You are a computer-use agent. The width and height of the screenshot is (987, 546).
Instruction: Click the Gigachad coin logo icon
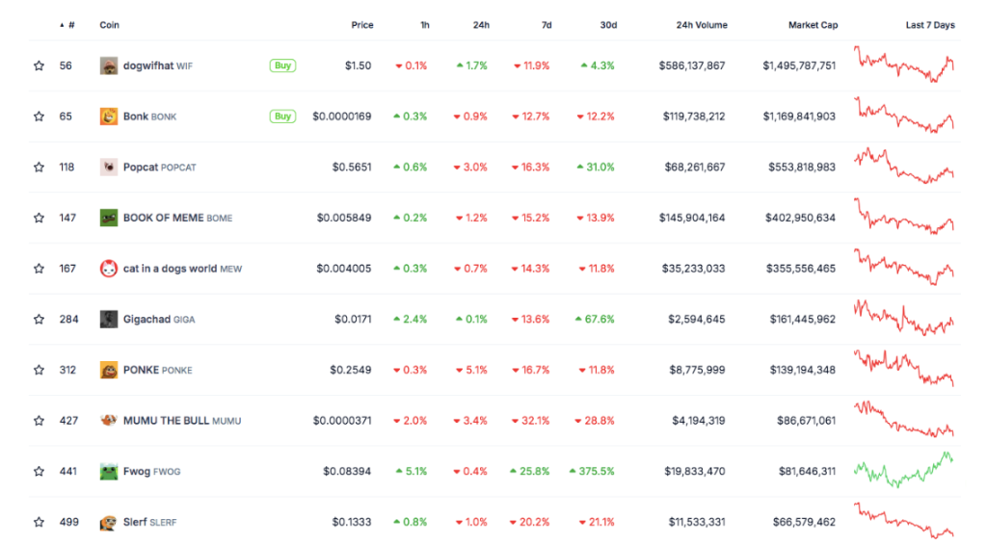[109, 319]
